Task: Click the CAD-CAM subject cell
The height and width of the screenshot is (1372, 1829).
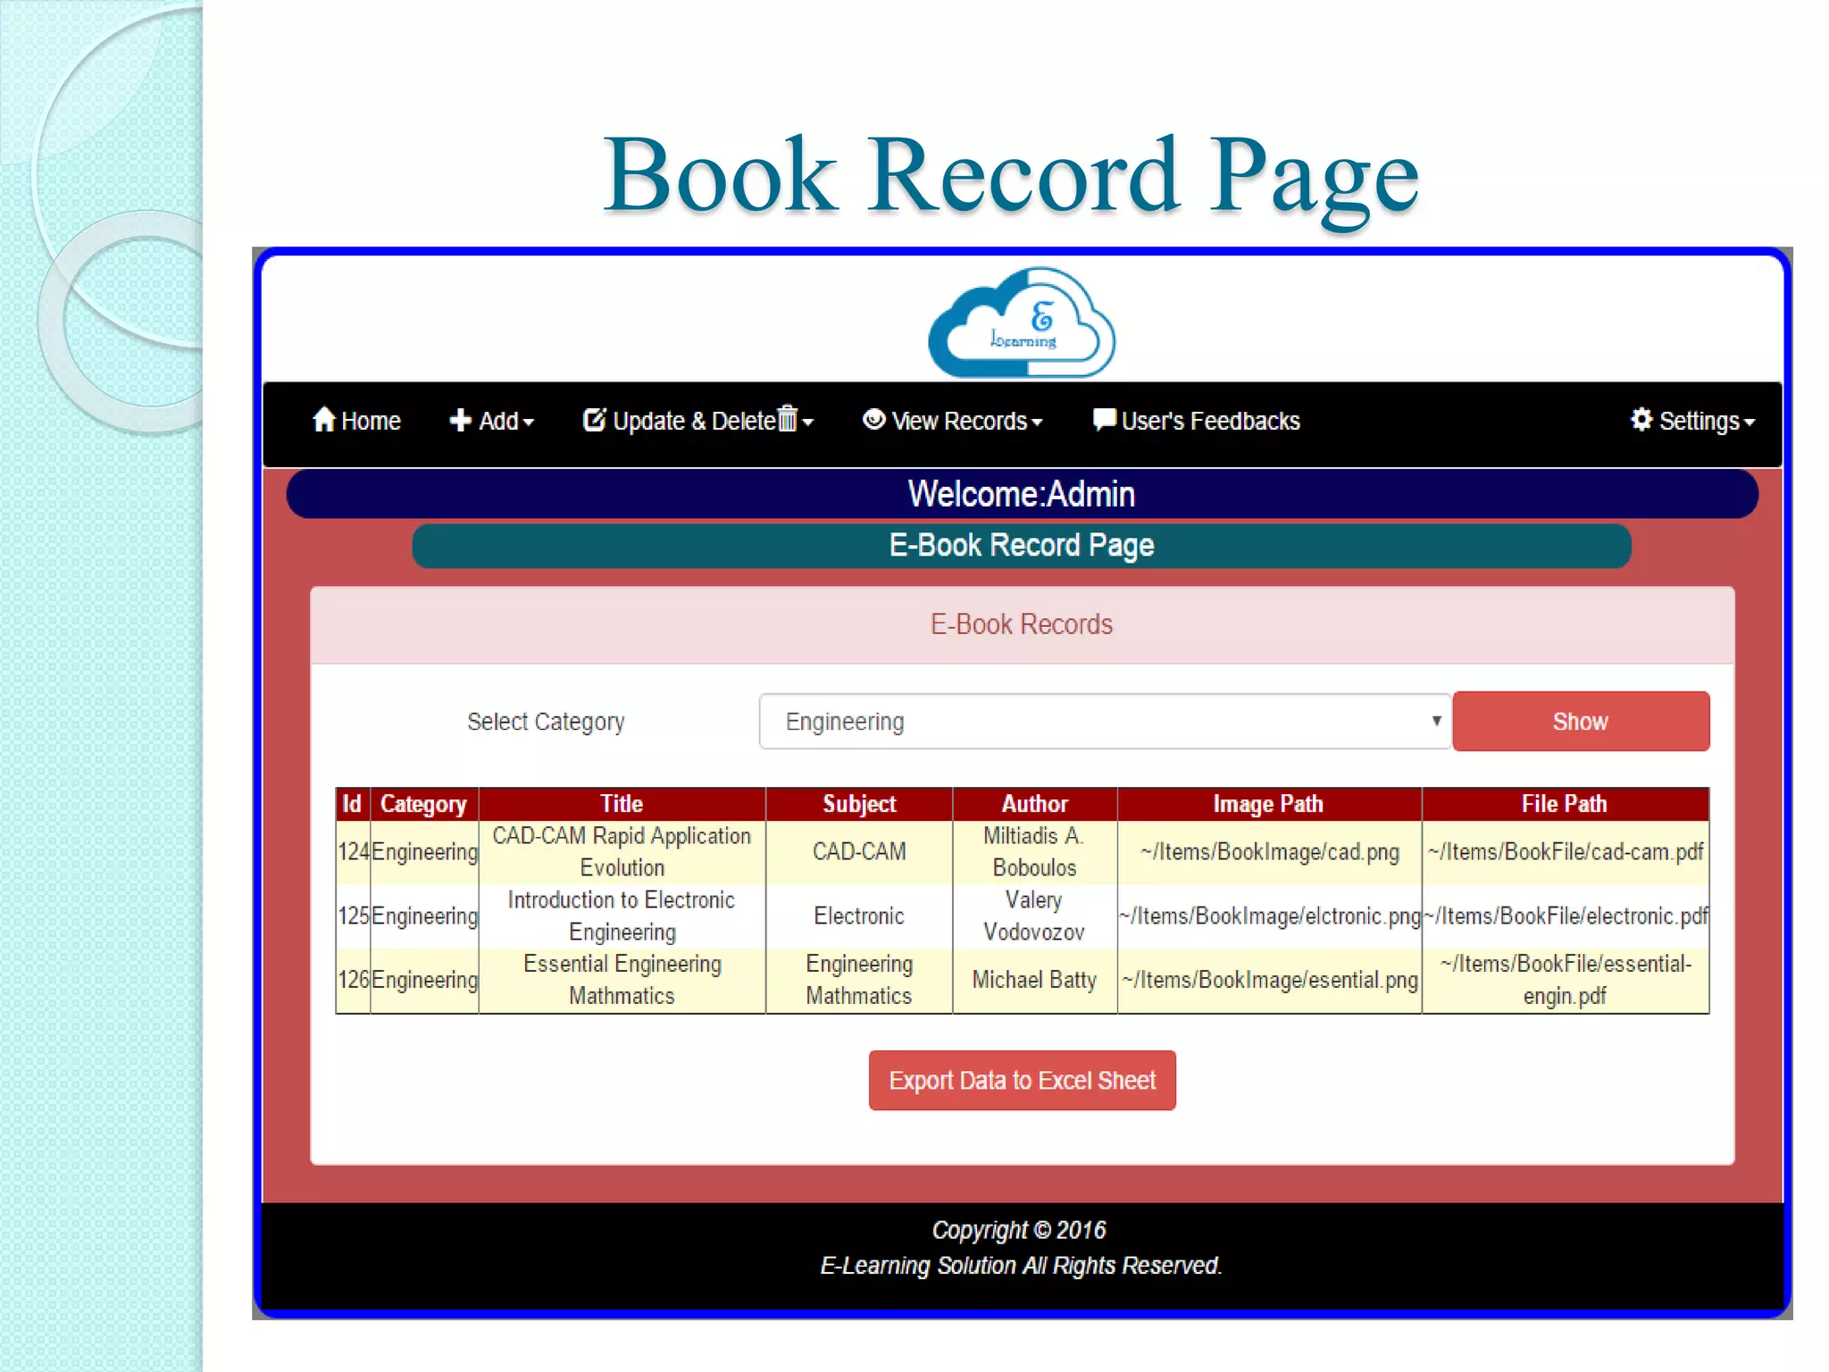Action: [859, 852]
